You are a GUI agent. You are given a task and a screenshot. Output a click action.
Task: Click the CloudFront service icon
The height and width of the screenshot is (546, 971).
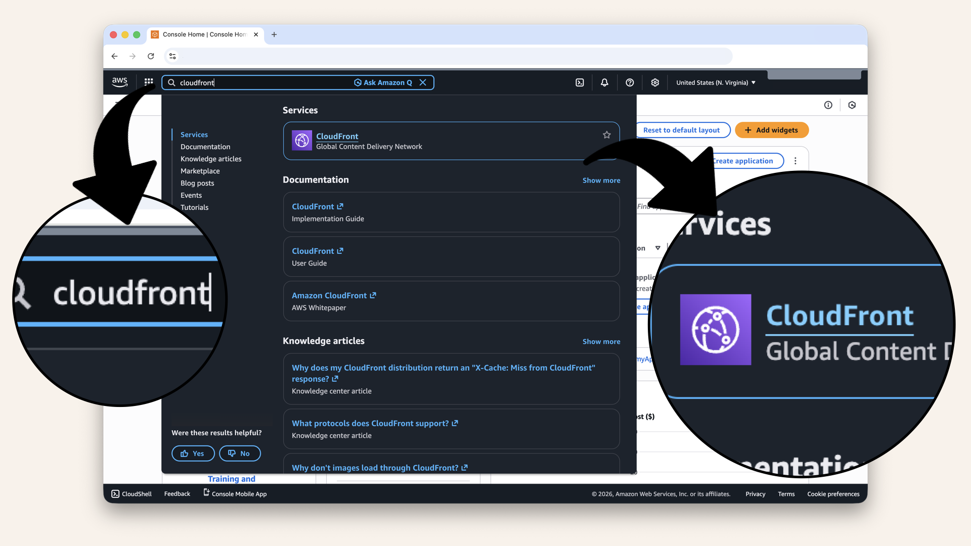[x=302, y=141]
